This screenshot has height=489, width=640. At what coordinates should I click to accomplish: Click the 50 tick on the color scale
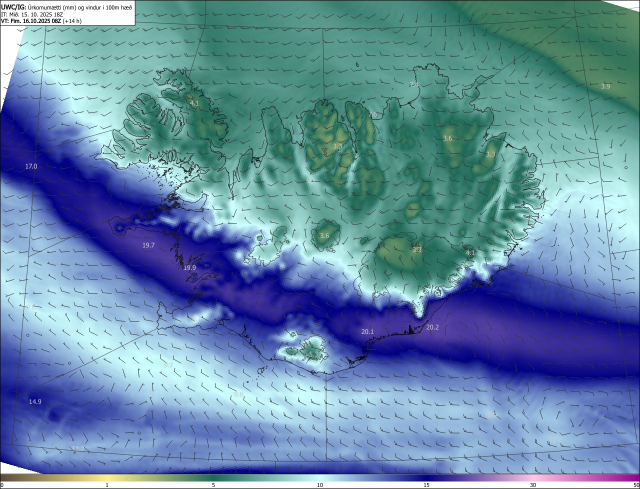click(636, 485)
